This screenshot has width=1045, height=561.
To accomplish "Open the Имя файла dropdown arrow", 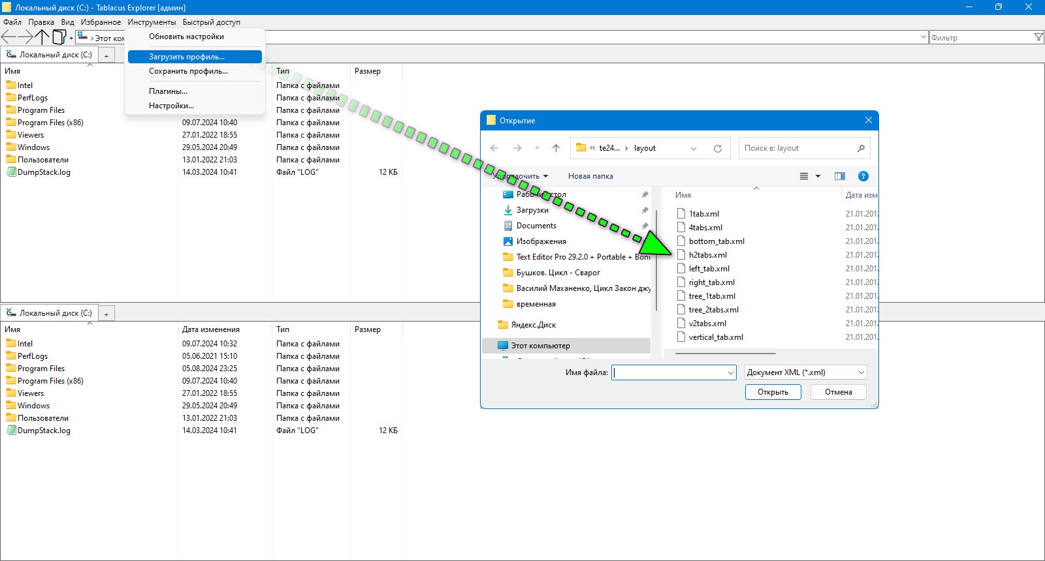I will (731, 372).
